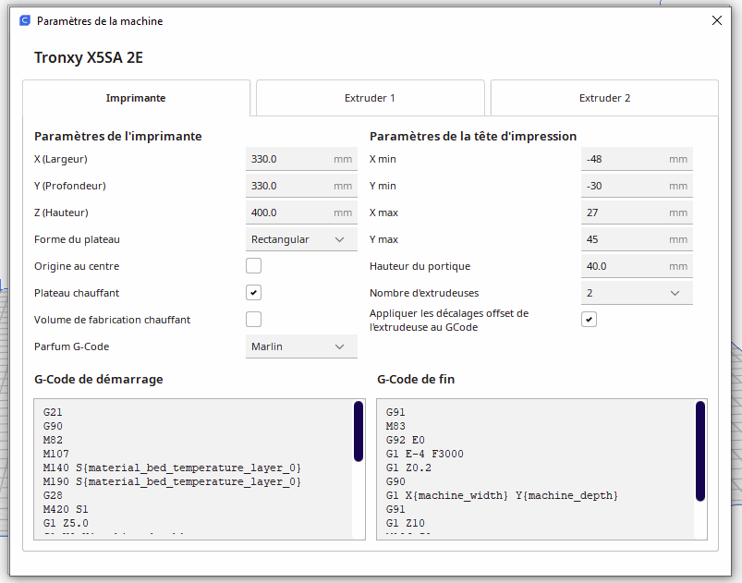Uncheck the Plateau chauffant checkbox
This screenshot has height=583, width=742.
(253, 293)
